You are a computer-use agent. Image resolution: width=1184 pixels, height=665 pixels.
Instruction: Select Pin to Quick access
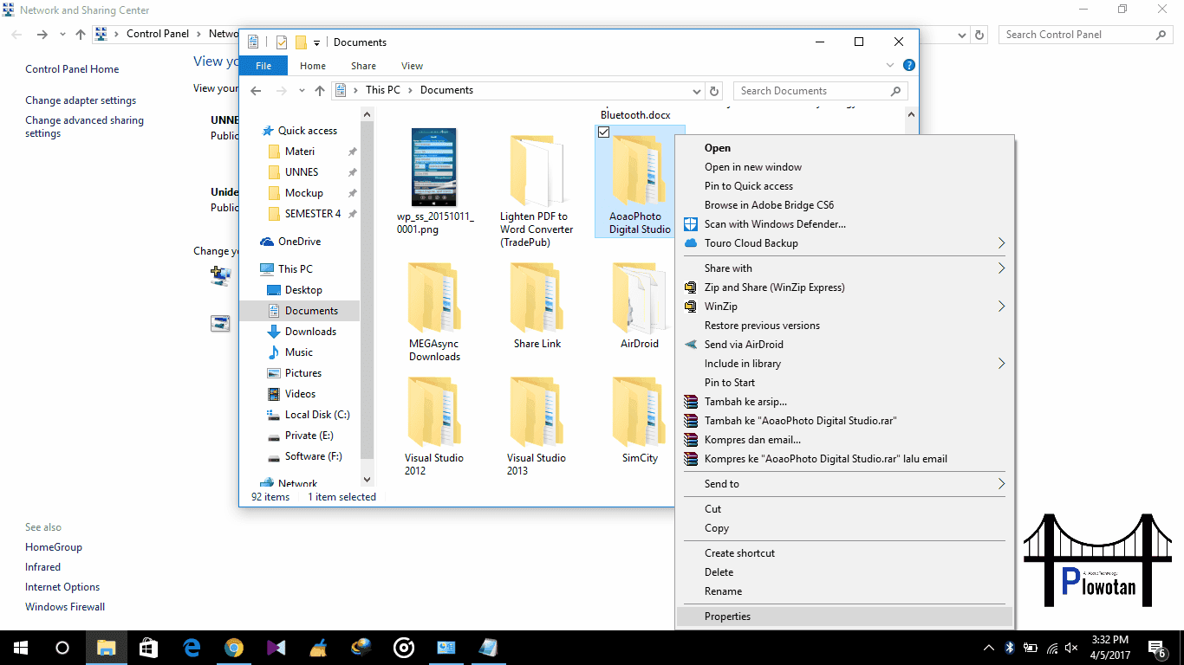pos(844,186)
